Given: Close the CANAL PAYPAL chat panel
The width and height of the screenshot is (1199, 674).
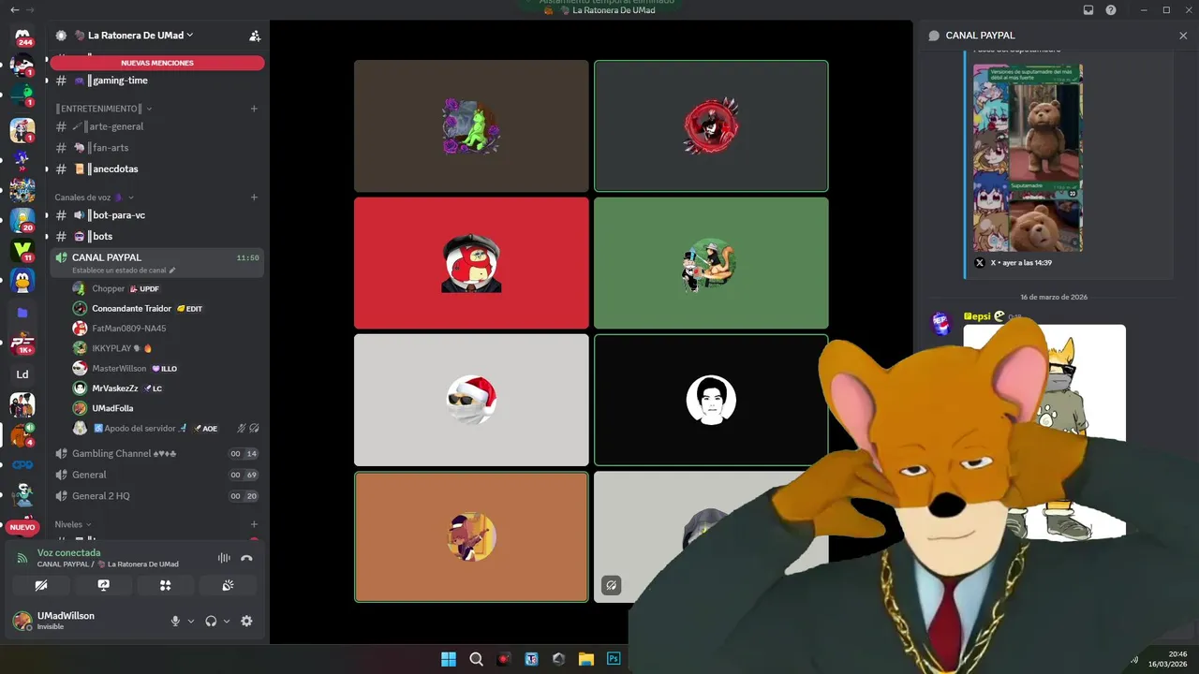Looking at the screenshot, I should [x=1183, y=36].
